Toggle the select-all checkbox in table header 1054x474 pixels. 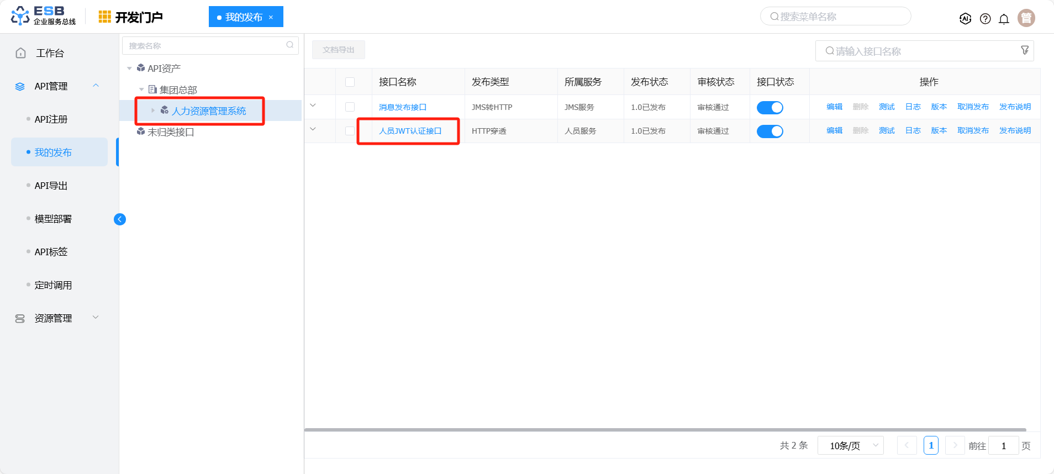[x=350, y=82]
